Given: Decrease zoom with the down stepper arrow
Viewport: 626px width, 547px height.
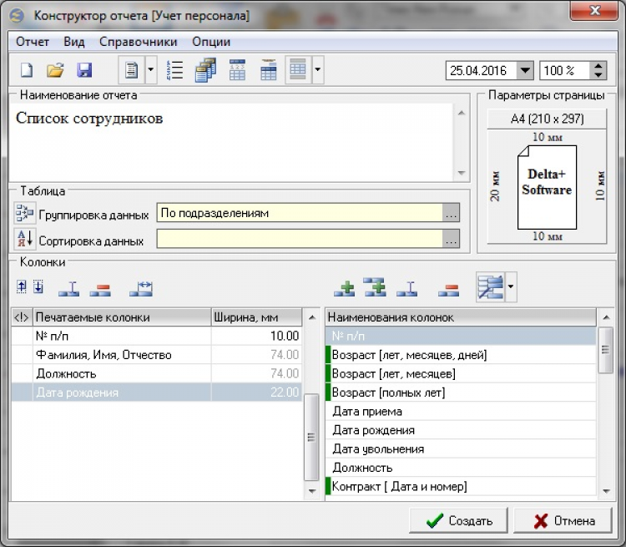Looking at the screenshot, I should coord(598,75).
